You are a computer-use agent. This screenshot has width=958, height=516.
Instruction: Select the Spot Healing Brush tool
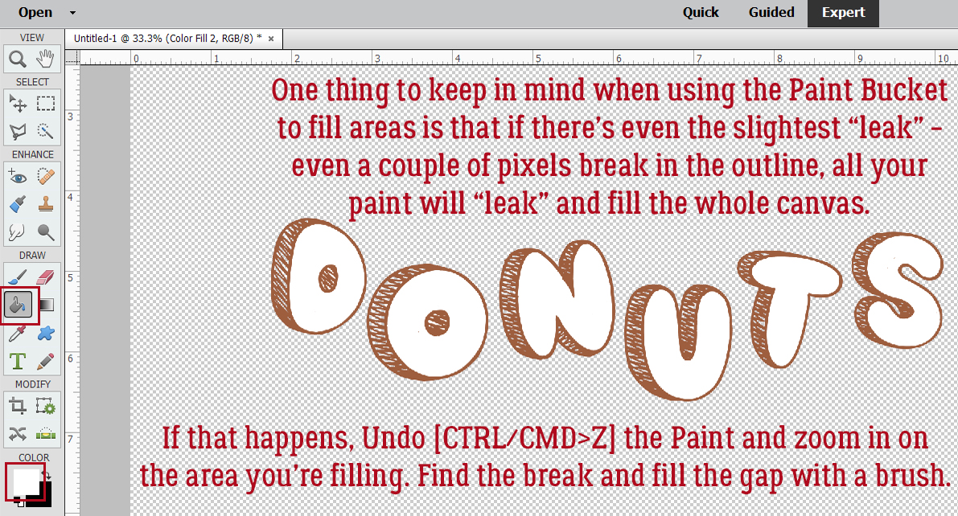pyautogui.click(x=46, y=177)
